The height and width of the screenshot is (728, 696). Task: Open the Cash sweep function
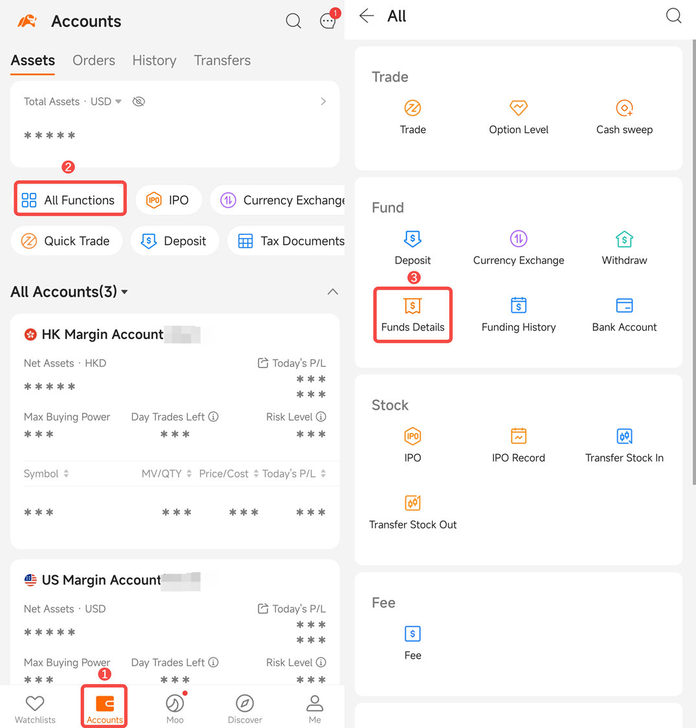pyautogui.click(x=624, y=117)
